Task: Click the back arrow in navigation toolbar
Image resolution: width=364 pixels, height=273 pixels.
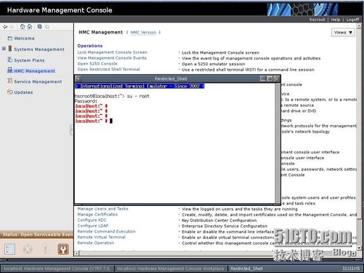Action: [5, 27]
